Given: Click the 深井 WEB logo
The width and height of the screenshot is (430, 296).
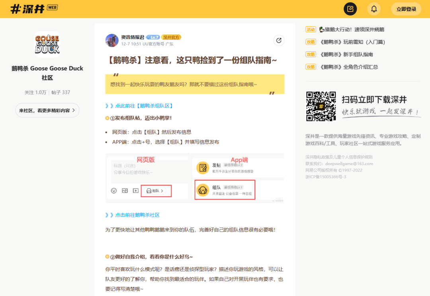Looking at the screenshot, I should (34, 9).
